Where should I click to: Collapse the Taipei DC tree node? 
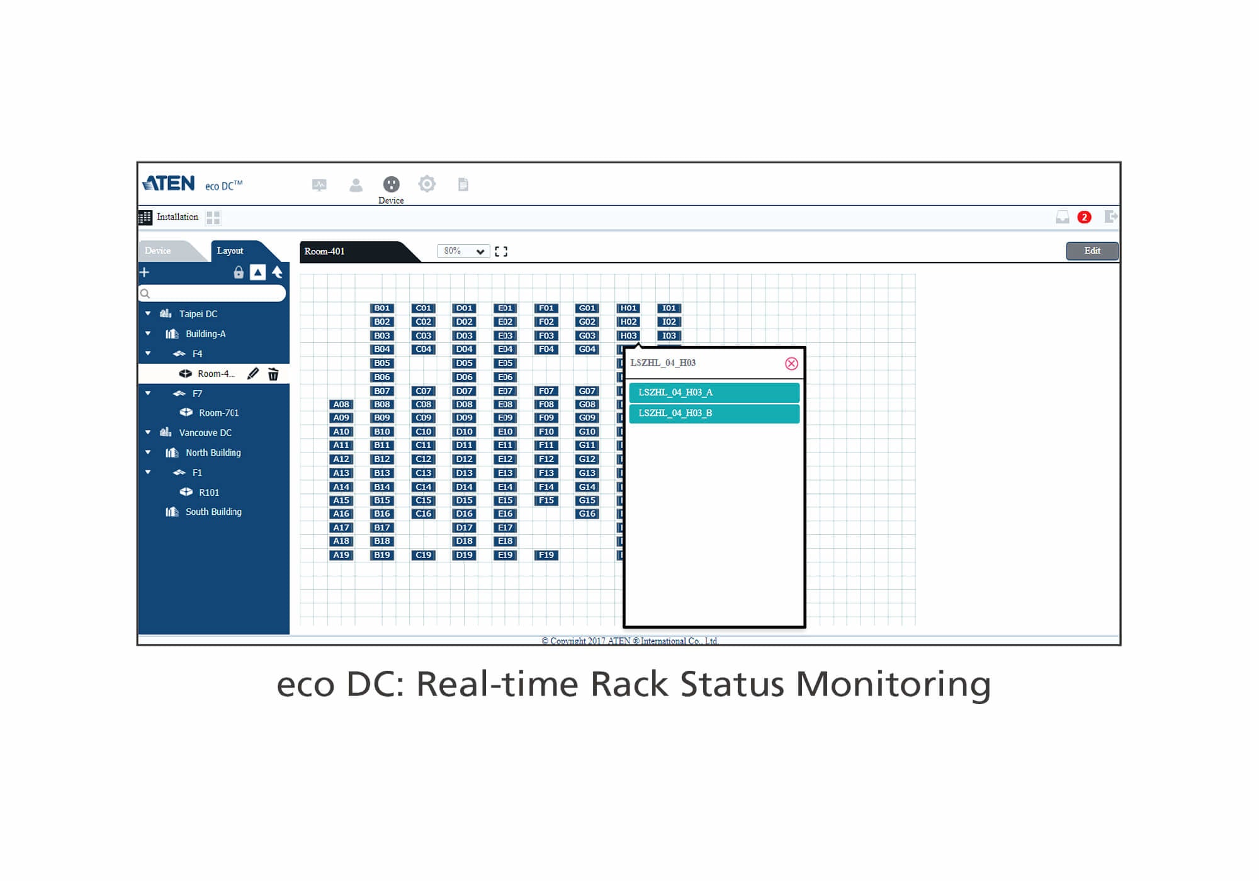147,313
